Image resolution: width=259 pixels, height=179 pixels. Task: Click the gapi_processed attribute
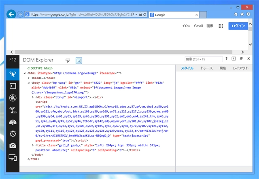coord(52,141)
